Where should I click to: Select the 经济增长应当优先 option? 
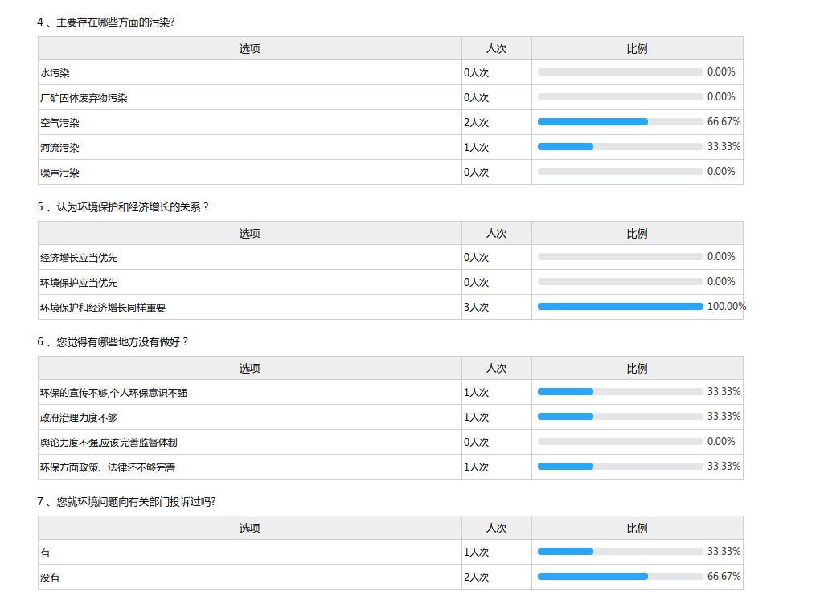(x=79, y=258)
